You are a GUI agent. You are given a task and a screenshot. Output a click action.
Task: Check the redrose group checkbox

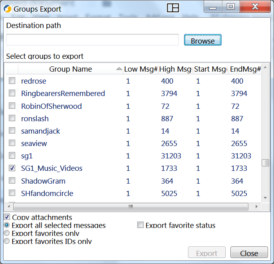point(12,81)
